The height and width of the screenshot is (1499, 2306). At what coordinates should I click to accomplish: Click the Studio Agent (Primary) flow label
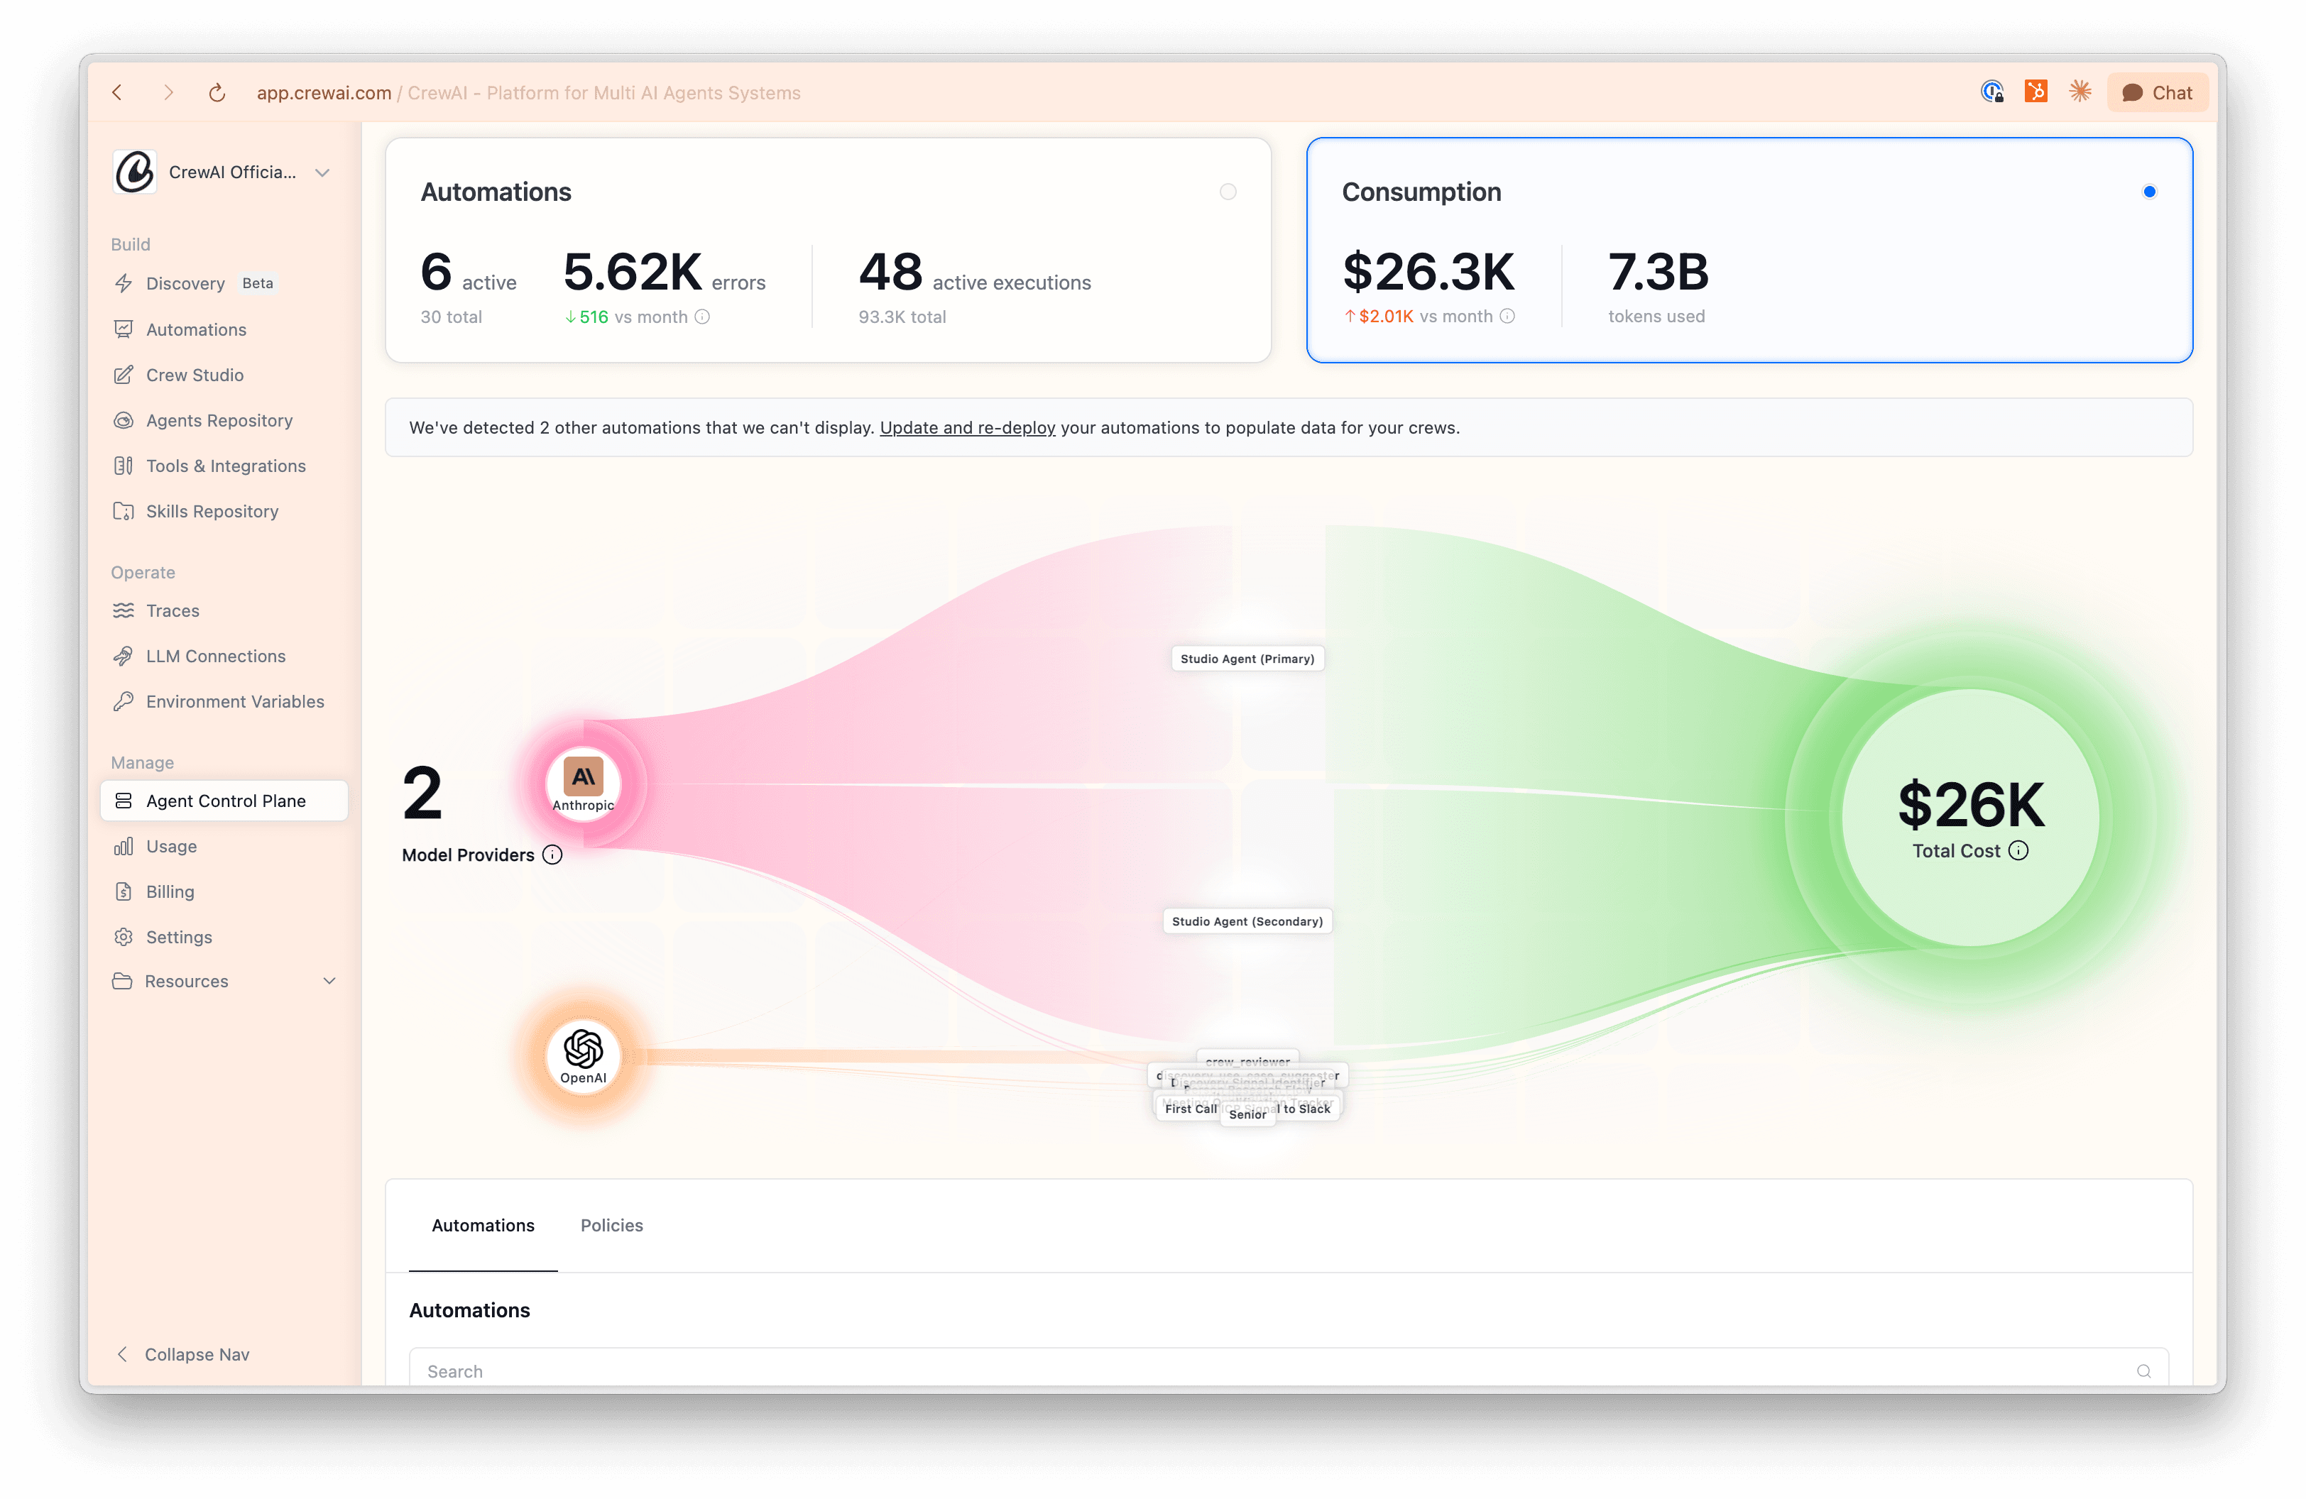point(1247,659)
